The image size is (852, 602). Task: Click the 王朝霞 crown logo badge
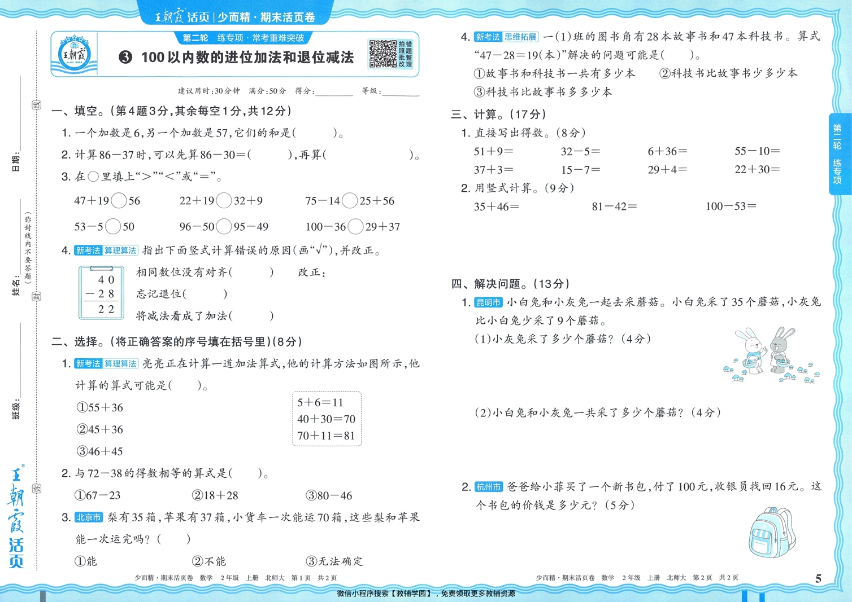click(75, 54)
